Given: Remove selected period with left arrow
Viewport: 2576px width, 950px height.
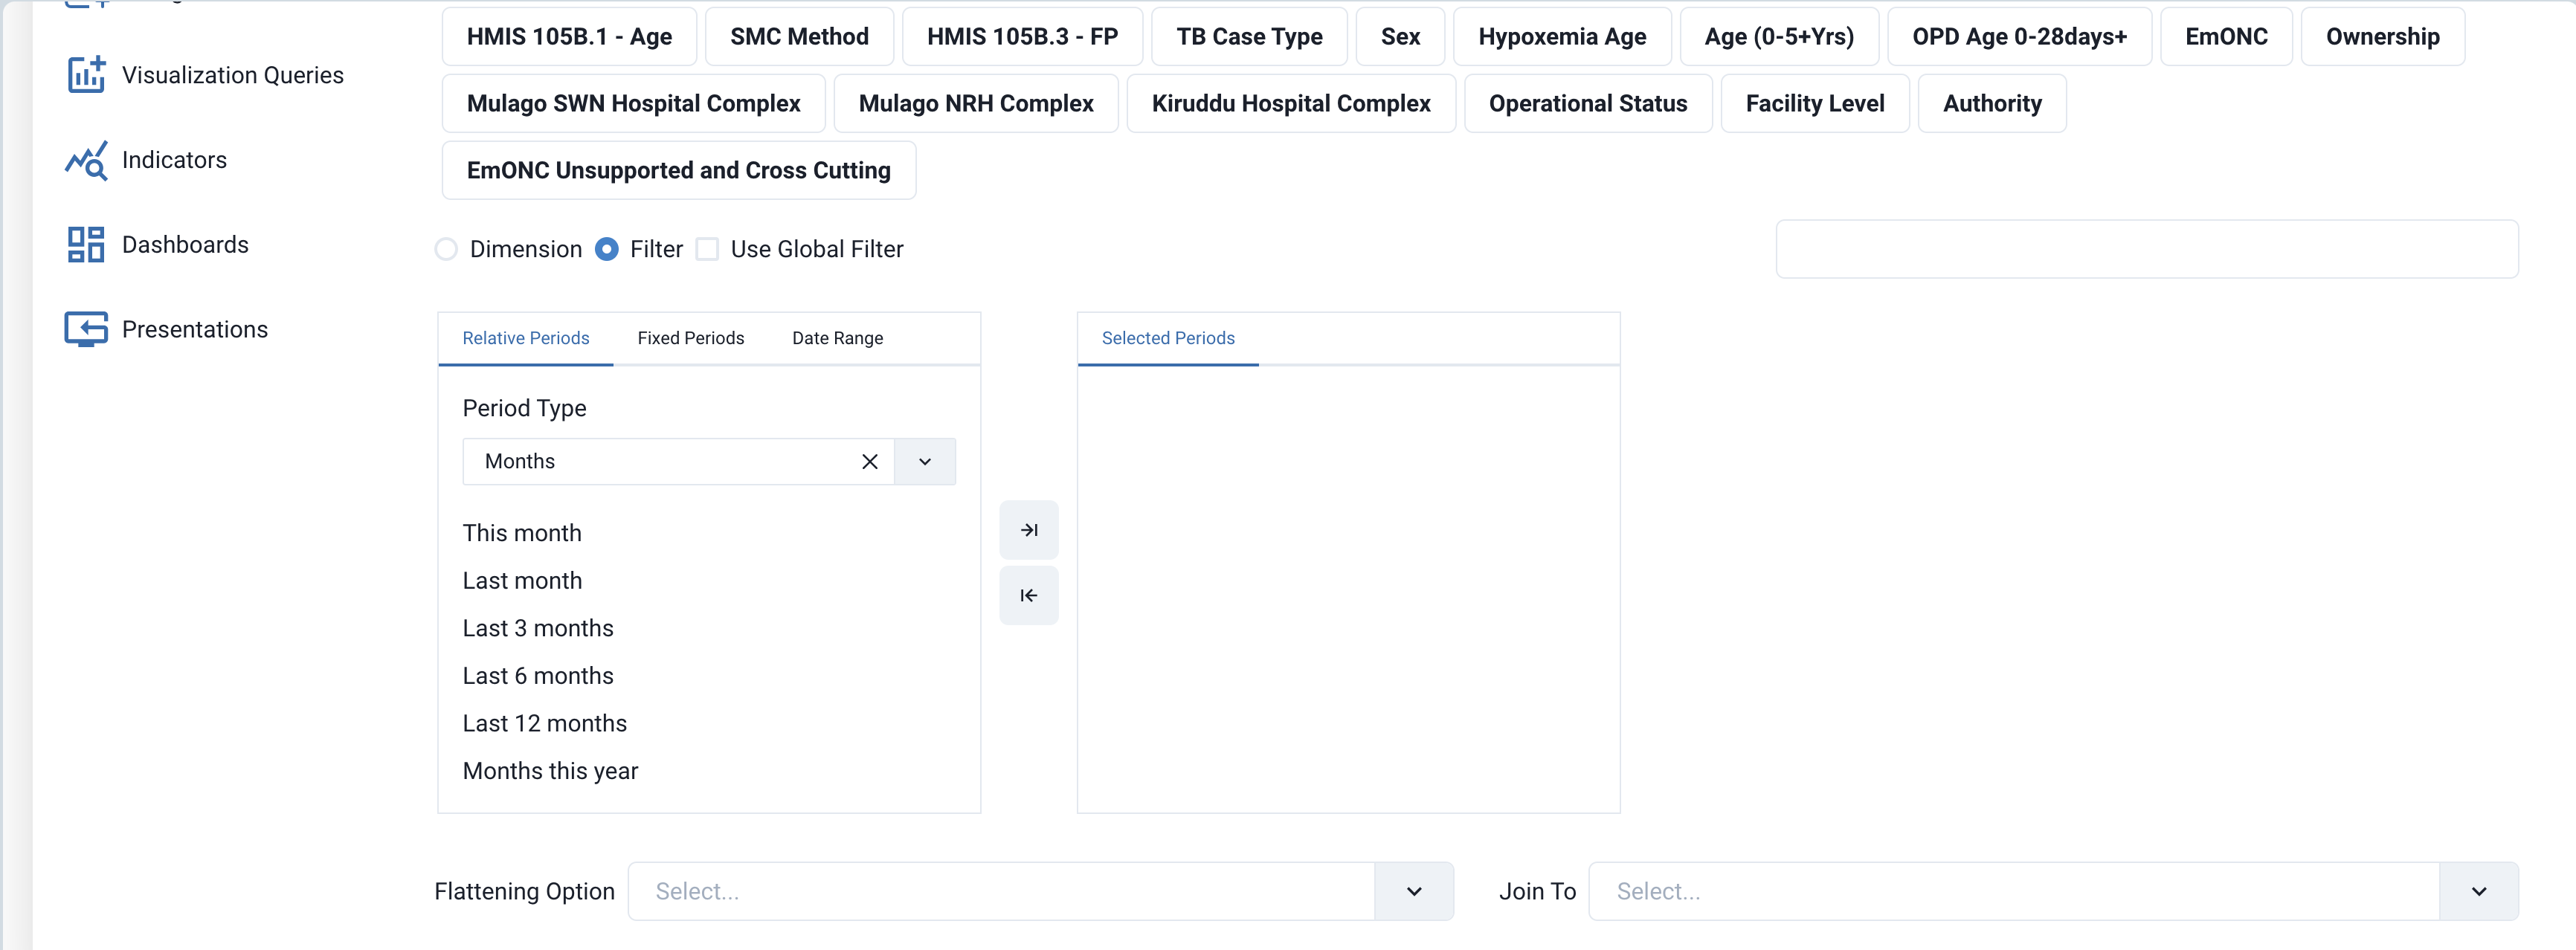Looking at the screenshot, I should [x=1029, y=596].
